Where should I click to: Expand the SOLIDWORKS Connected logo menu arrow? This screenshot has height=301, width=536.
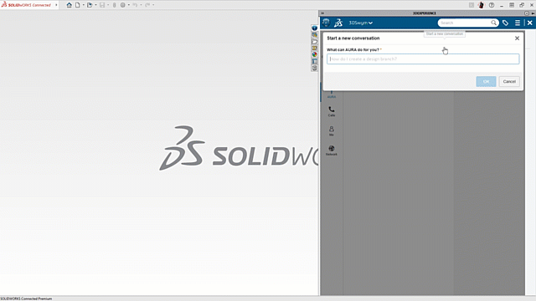56,5
